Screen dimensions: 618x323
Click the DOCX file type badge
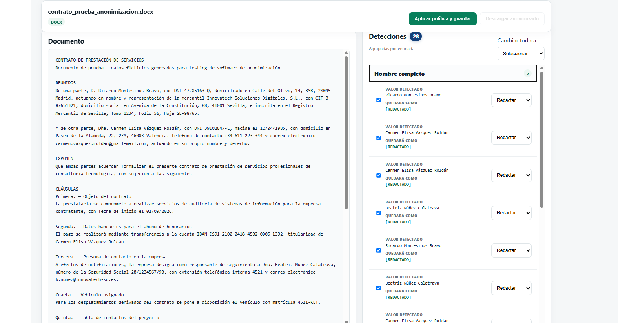pyautogui.click(x=57, y=22)
